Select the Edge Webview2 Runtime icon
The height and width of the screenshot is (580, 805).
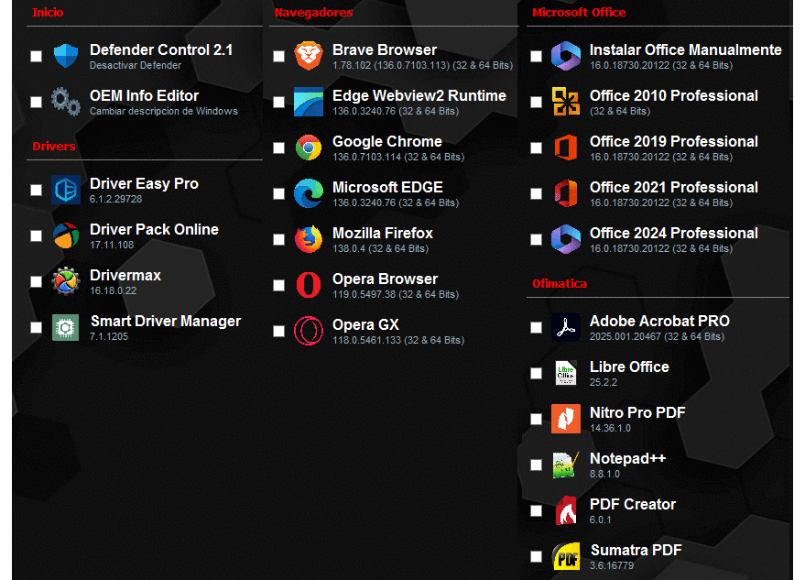click(309, 101)
